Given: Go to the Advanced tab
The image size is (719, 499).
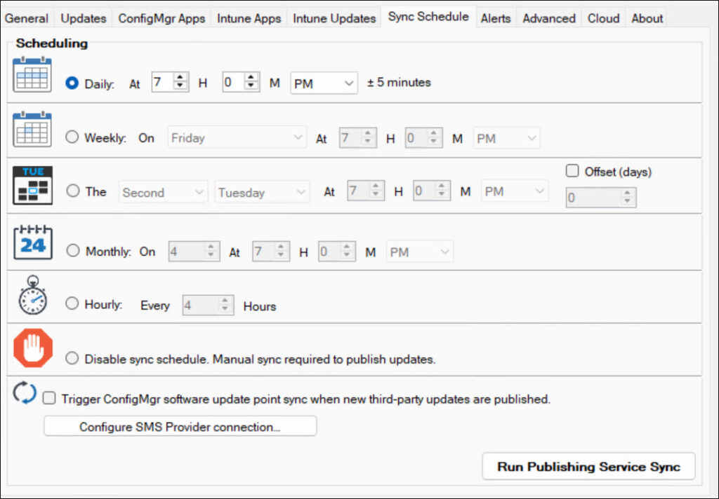Looking at the screenshot, I should (549, 19).
